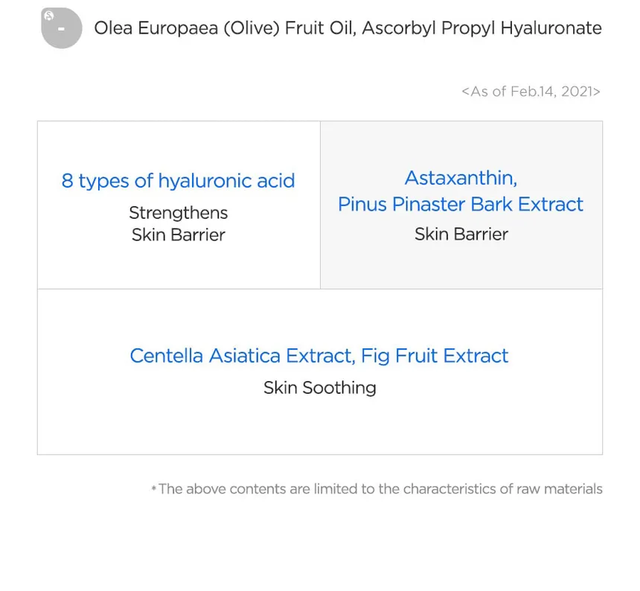Click Skin Barrier text under Pinus Pinaster

pos(461,234)
